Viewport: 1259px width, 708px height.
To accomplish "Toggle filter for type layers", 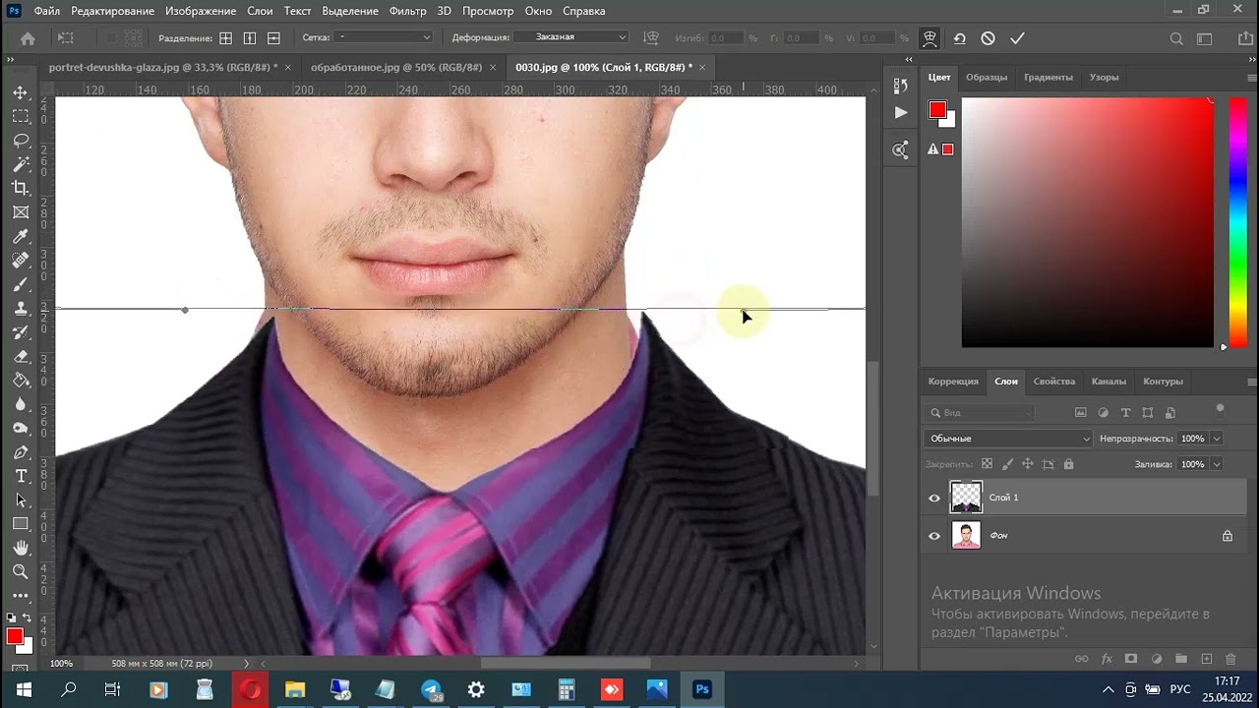I will point(1125,413).
